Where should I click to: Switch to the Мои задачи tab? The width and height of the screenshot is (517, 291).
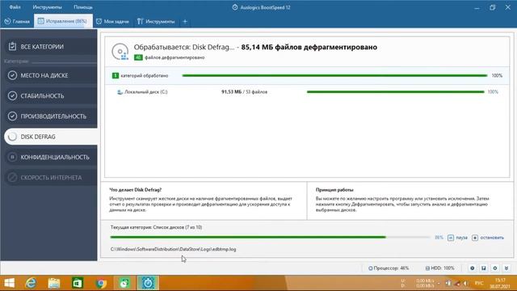[112, 22]
